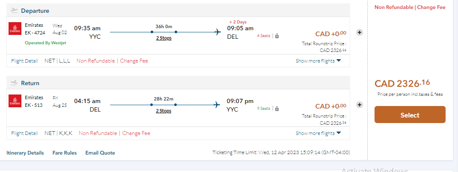458x172 pixels.
Task: Open 2 Stops details for departure flight
Action: pyautogui.click(x=164, y=38)
